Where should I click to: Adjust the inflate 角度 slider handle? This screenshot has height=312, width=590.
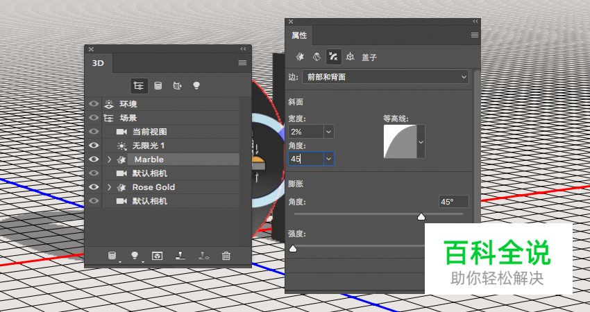[x=421, y=216]
